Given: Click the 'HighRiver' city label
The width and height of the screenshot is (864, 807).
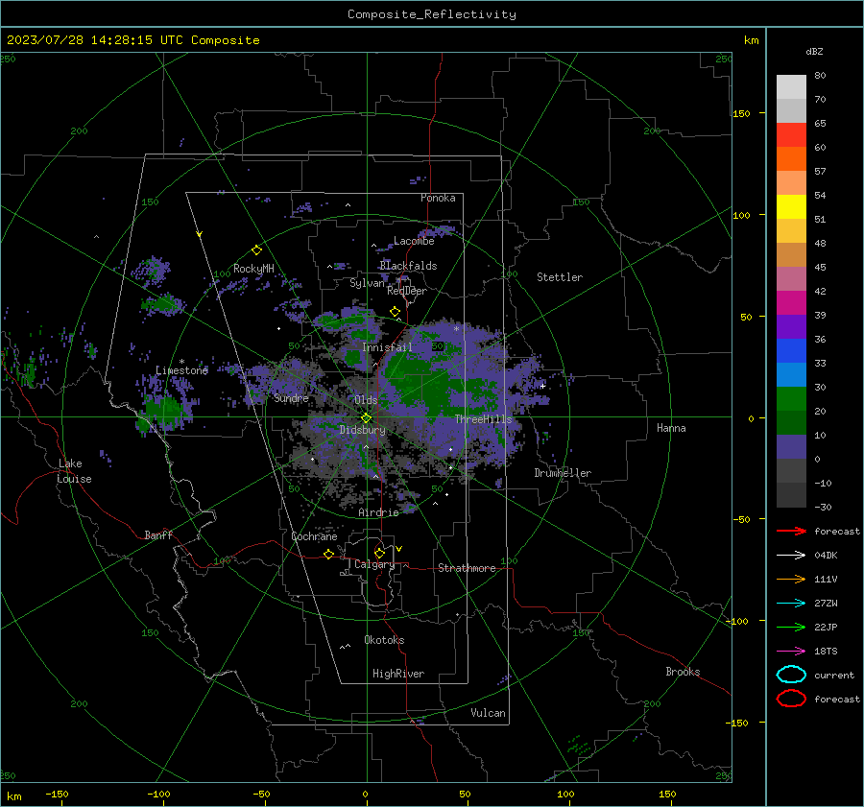Looking at the screenshot, I should [x=398, y=674].
